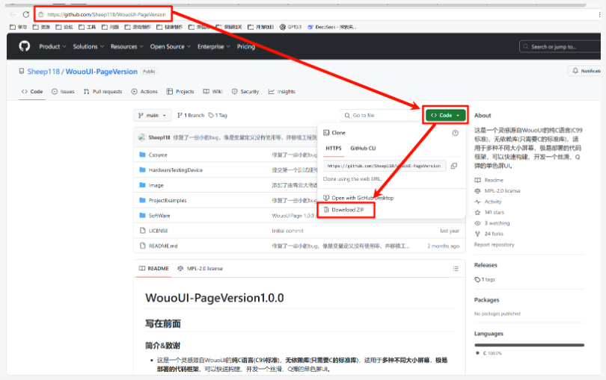This screenshot has width=606, height=380.
Task: Click the C 100.0% language link
Action: (x=489, y=353)
